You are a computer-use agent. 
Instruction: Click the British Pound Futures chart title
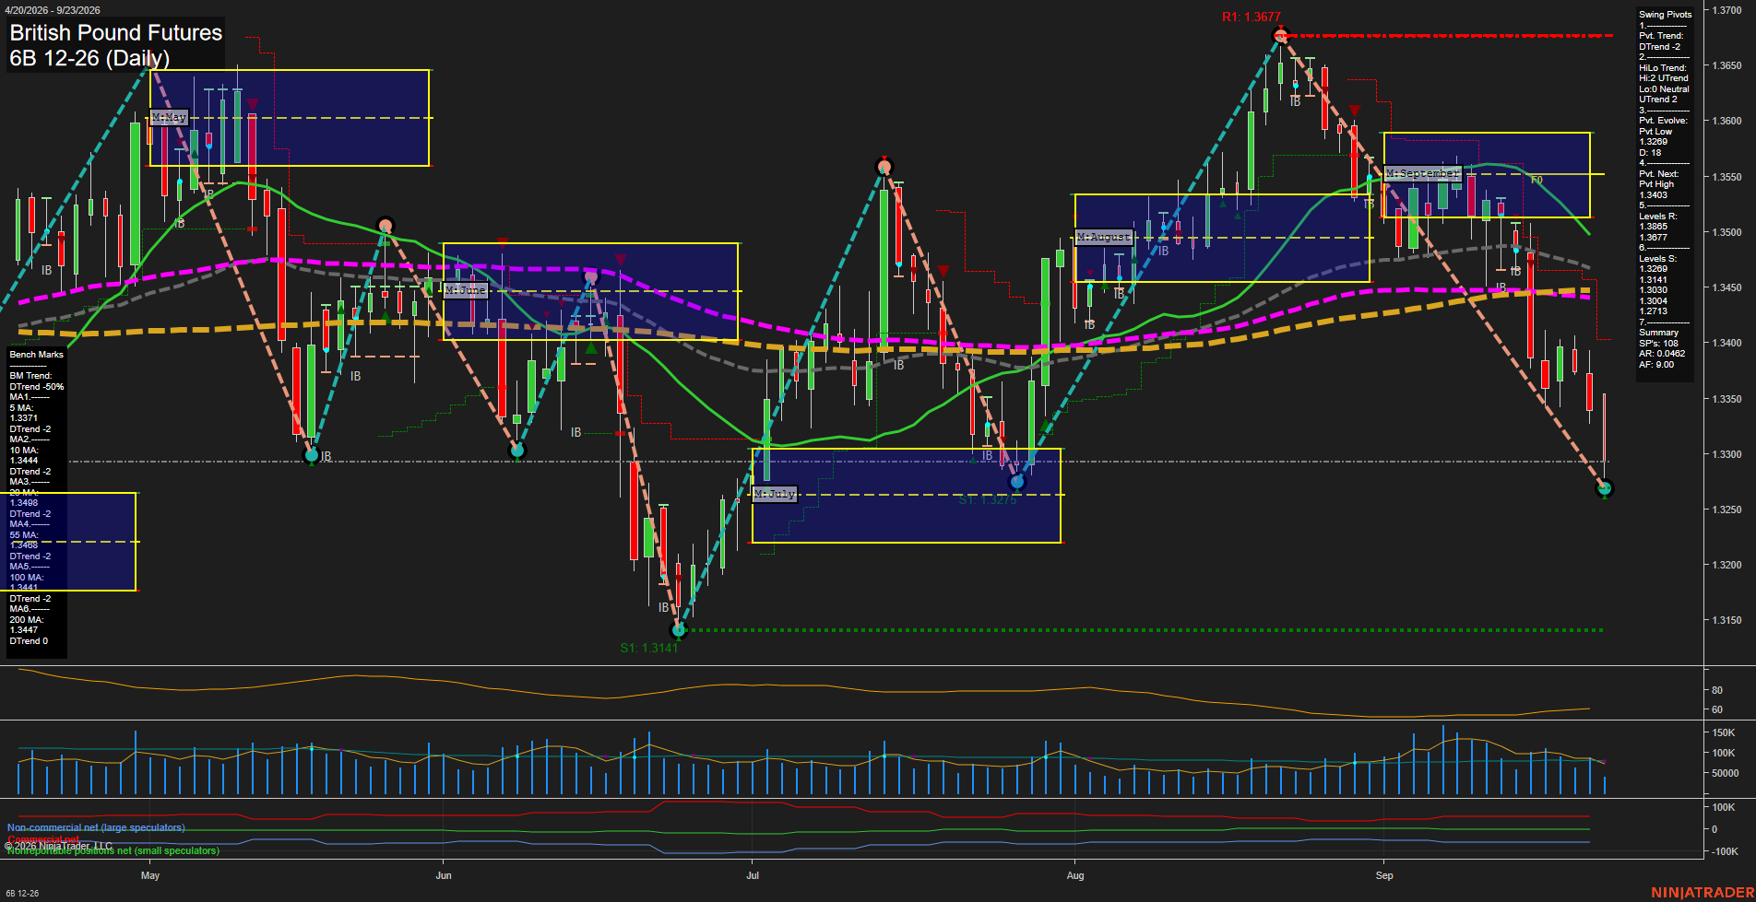[x=116, y=33]
